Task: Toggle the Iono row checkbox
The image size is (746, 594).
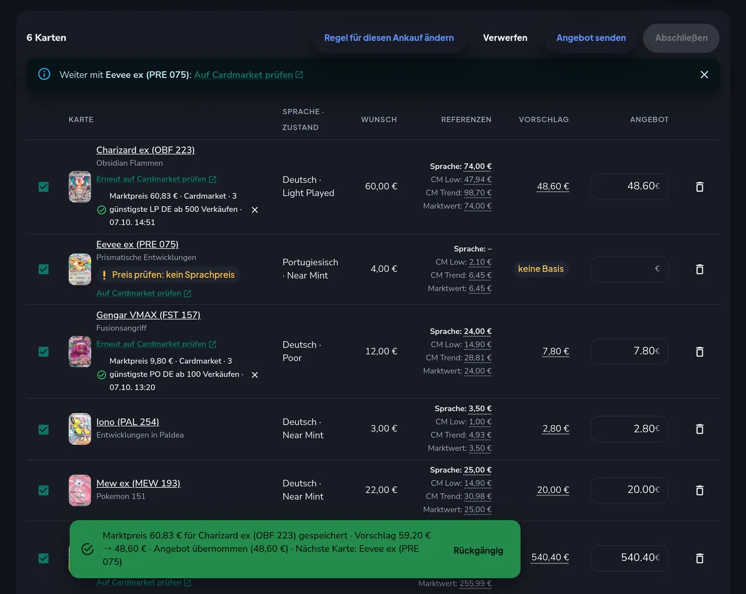Action: 44,429
